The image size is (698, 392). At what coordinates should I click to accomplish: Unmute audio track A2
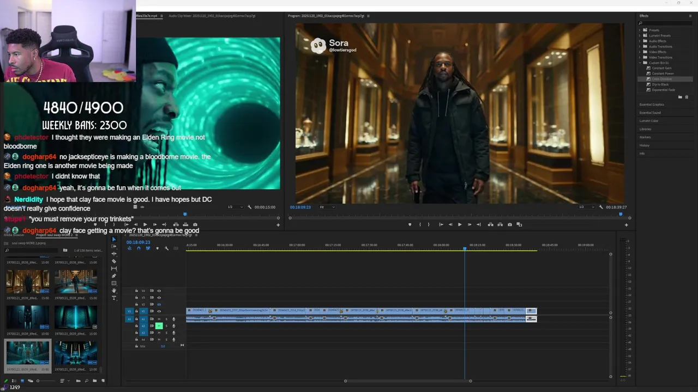coord(159,326)
